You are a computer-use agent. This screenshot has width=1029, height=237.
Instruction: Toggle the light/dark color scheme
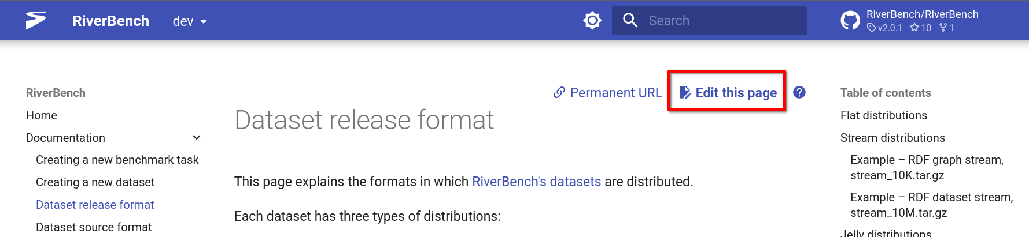pyautogui.click(x=592, y=21)
